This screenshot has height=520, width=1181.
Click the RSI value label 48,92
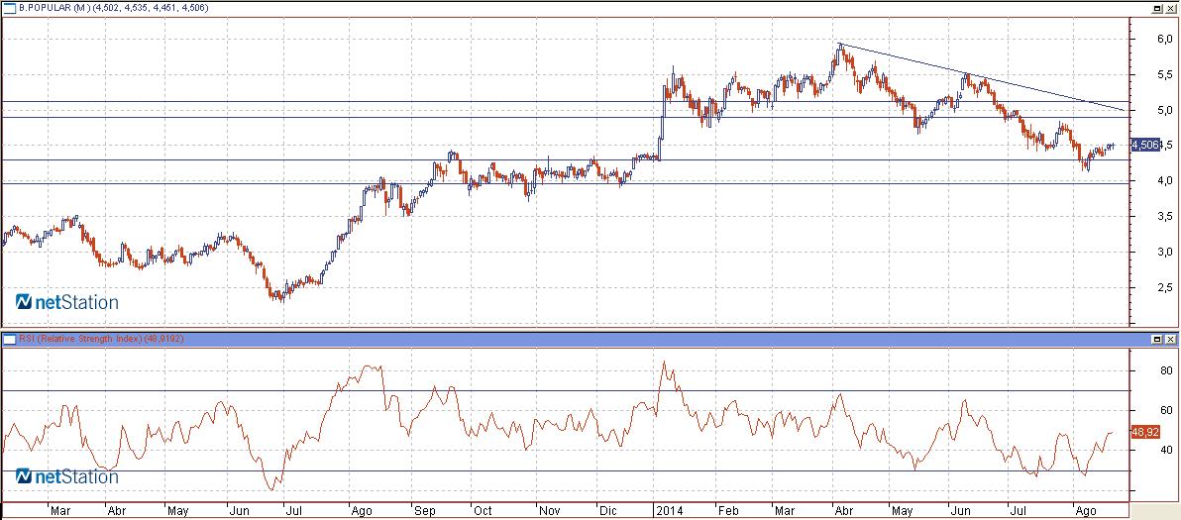pos(1145,432)
